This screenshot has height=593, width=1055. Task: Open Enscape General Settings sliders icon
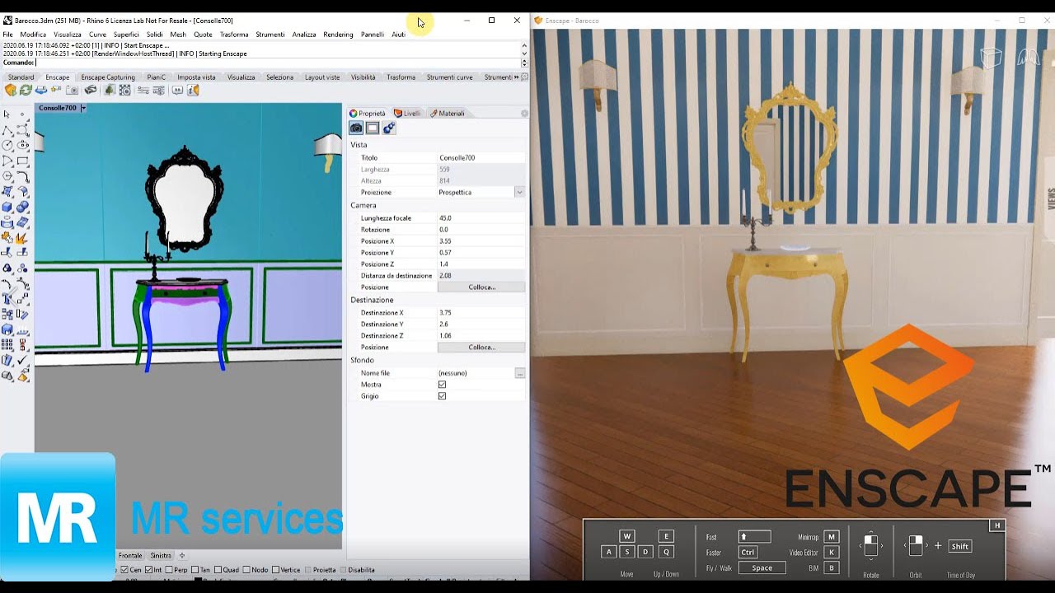(x=143, y=90)
